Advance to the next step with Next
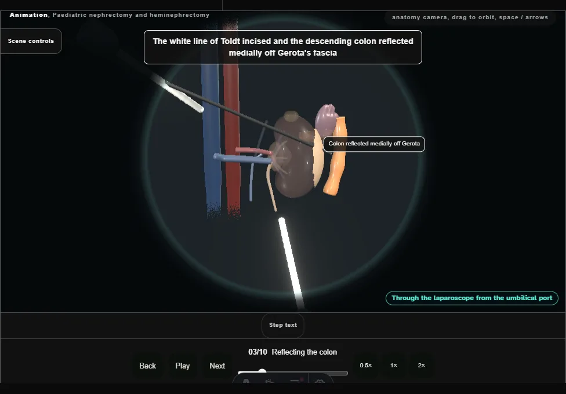566x394 pixels. [x=217, y=366]
